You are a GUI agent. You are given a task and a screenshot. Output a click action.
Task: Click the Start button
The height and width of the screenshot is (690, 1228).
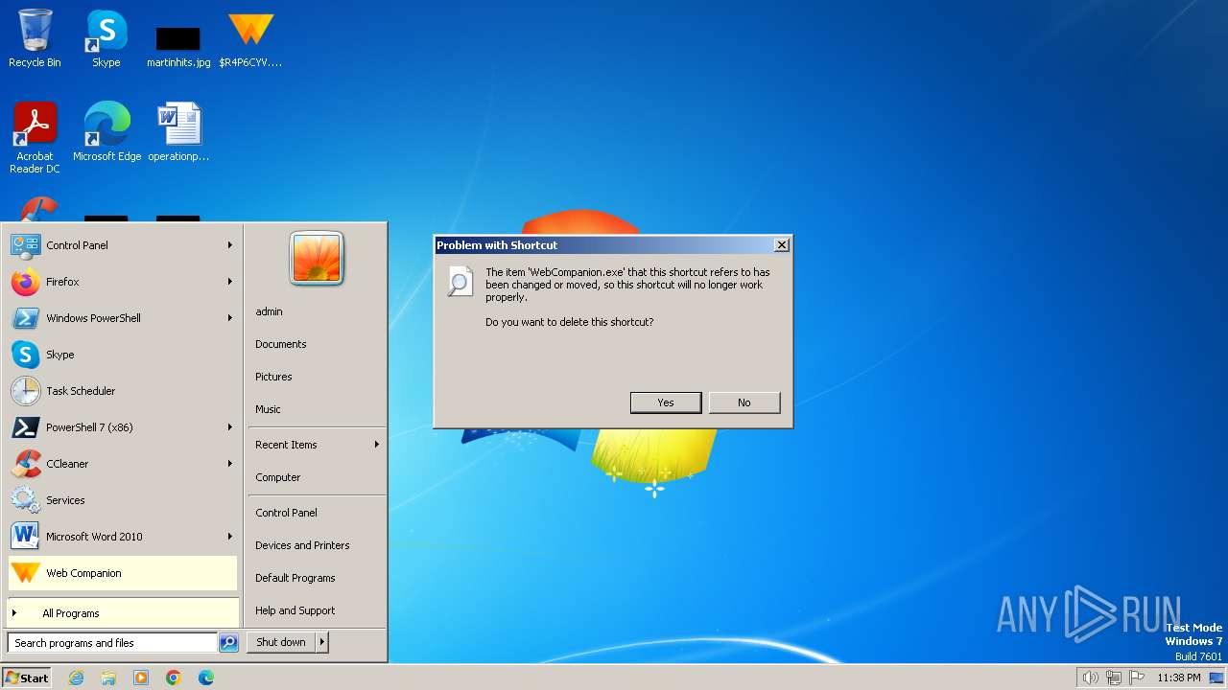(x=27, y=678)
